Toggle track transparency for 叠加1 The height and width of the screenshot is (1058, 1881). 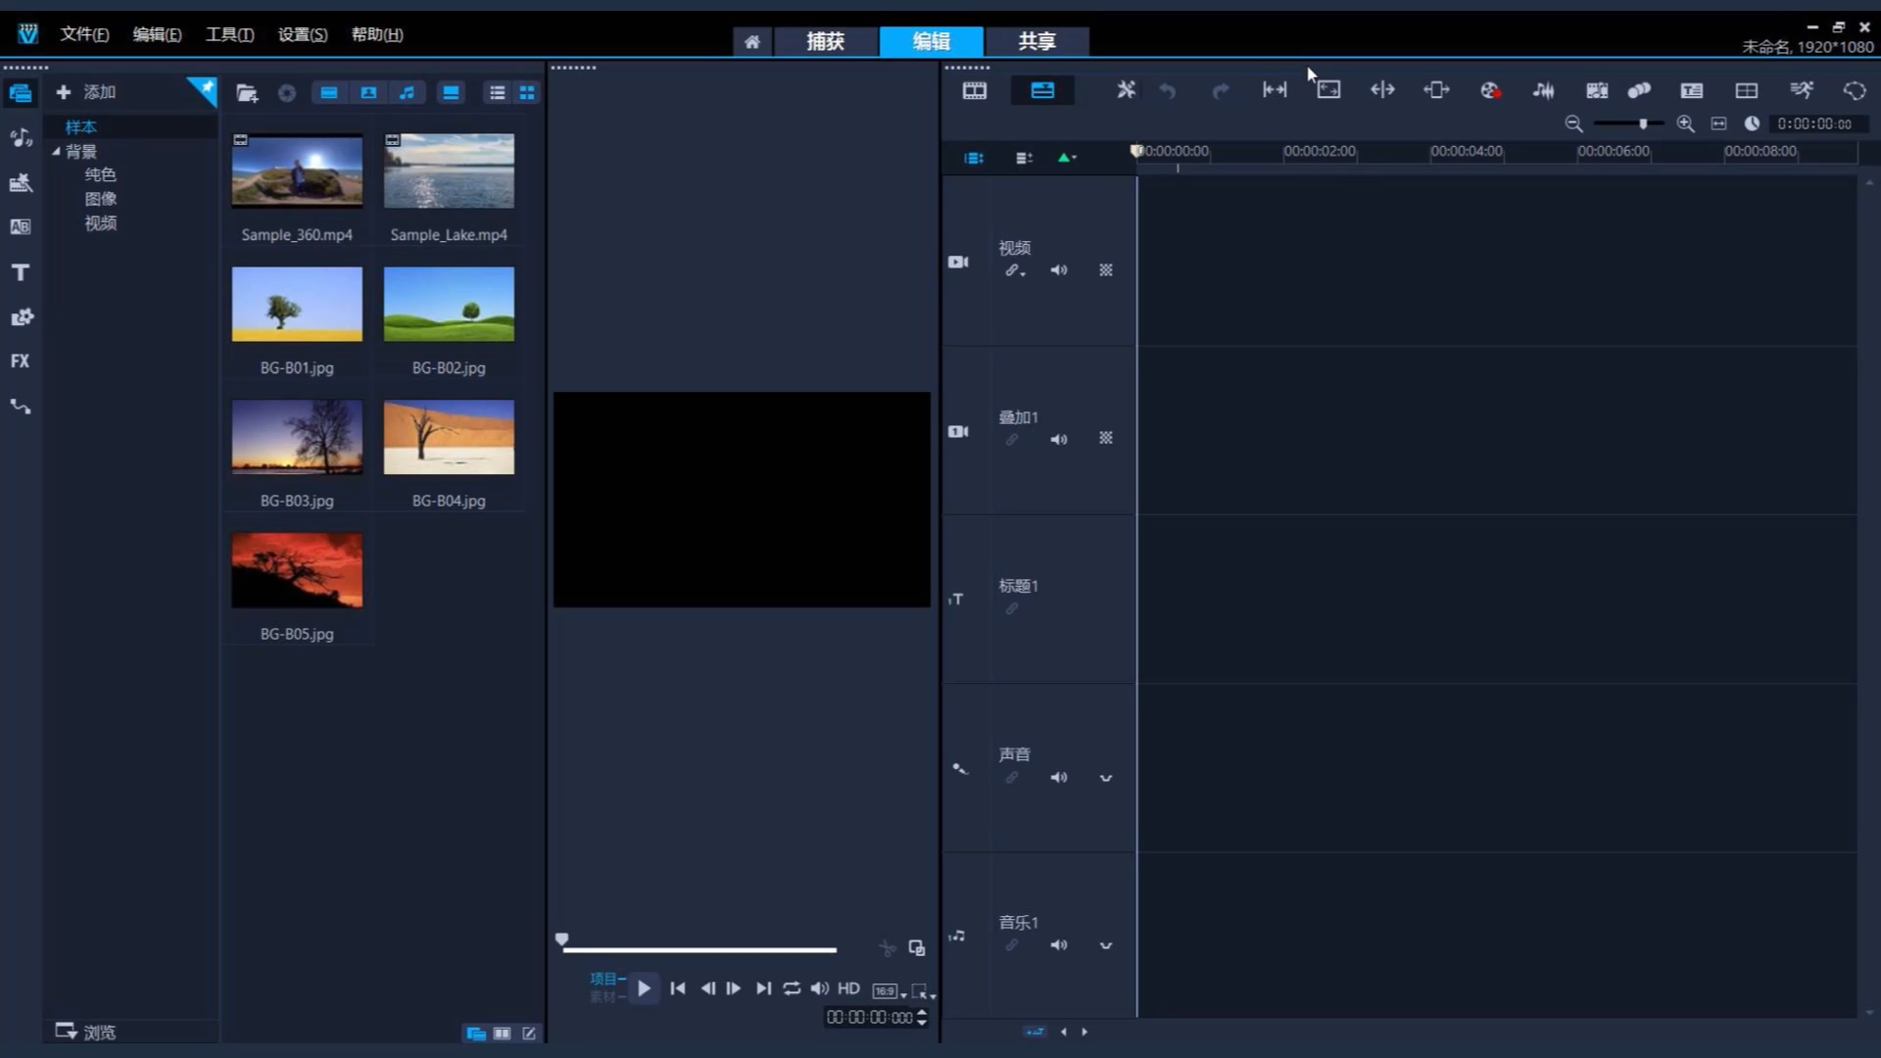[x=1106, y=439]
